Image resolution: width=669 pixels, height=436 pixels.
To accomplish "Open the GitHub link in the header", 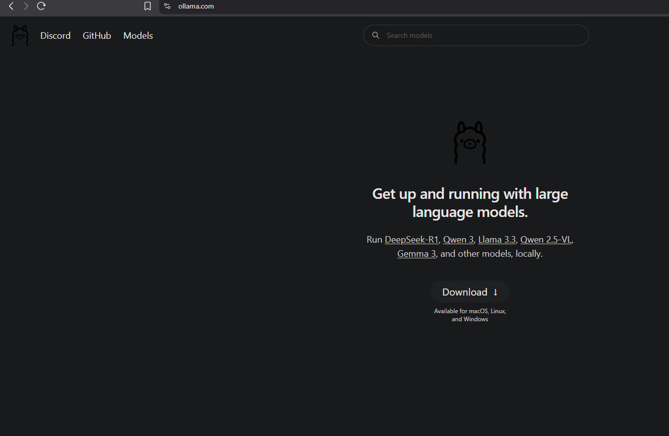I will point(97,36).
